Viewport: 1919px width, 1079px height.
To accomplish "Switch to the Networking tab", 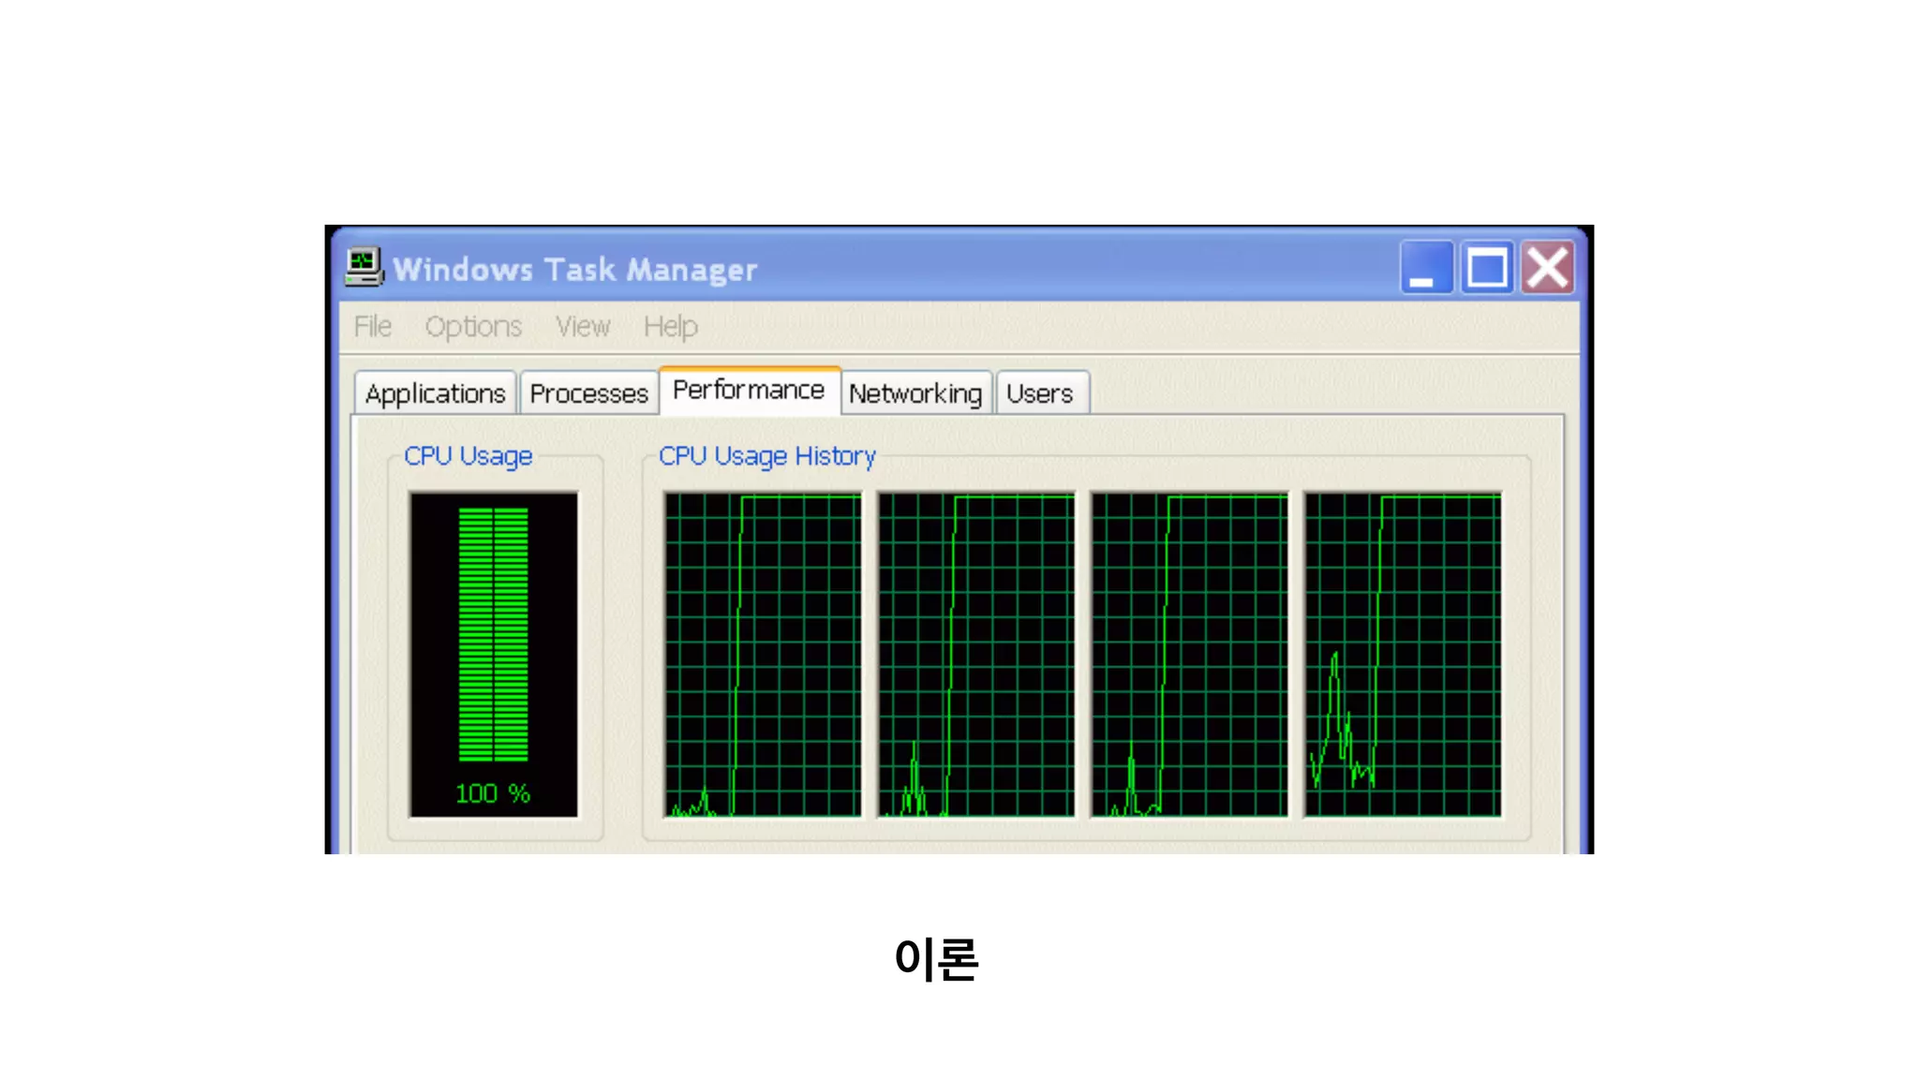I will pos(915,393).
